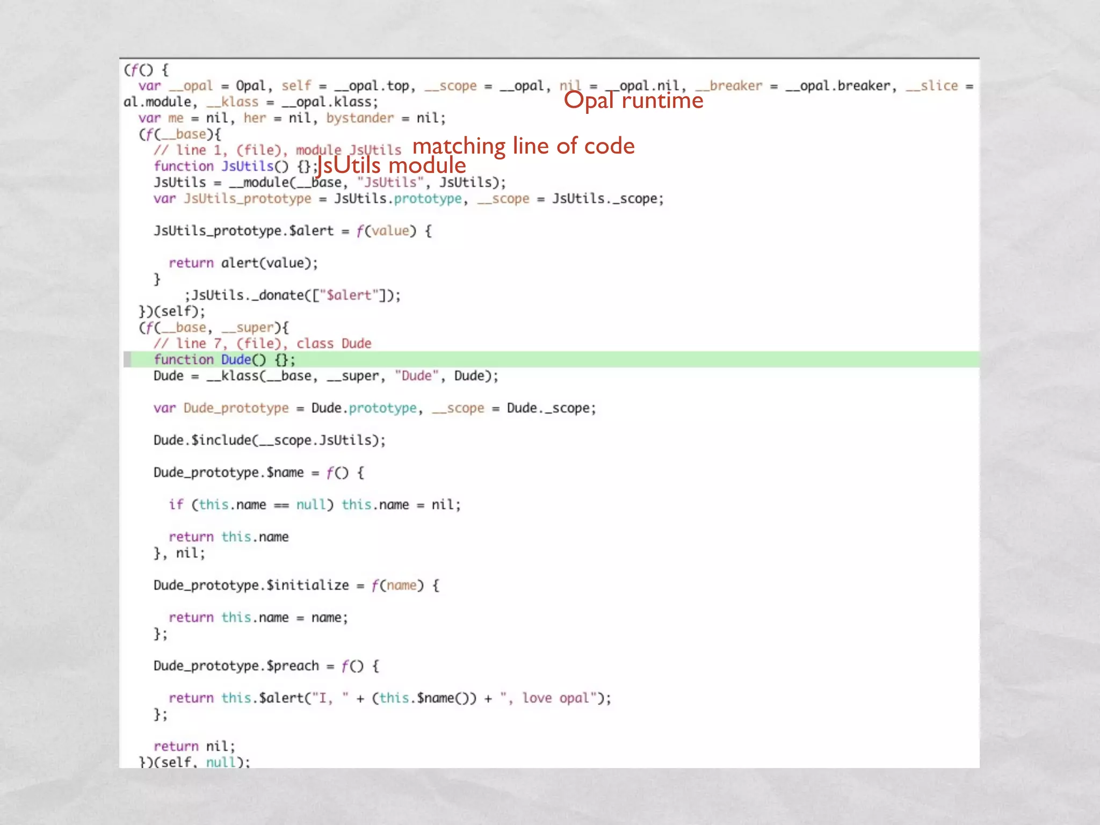Click the line 'JsUtils_prototype.$alert = f(value) {'

tap(293, 230)
